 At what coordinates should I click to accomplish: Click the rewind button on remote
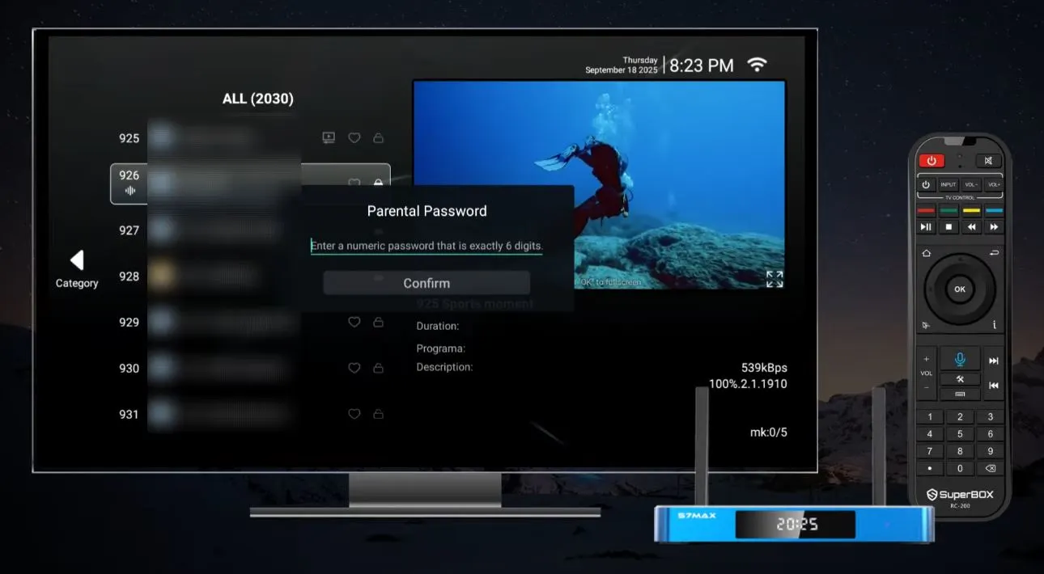coord(971,227)
